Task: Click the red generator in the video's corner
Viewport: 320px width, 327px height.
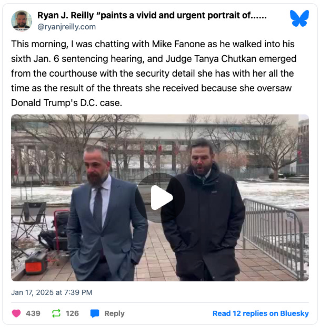Action: coord(36,263)
